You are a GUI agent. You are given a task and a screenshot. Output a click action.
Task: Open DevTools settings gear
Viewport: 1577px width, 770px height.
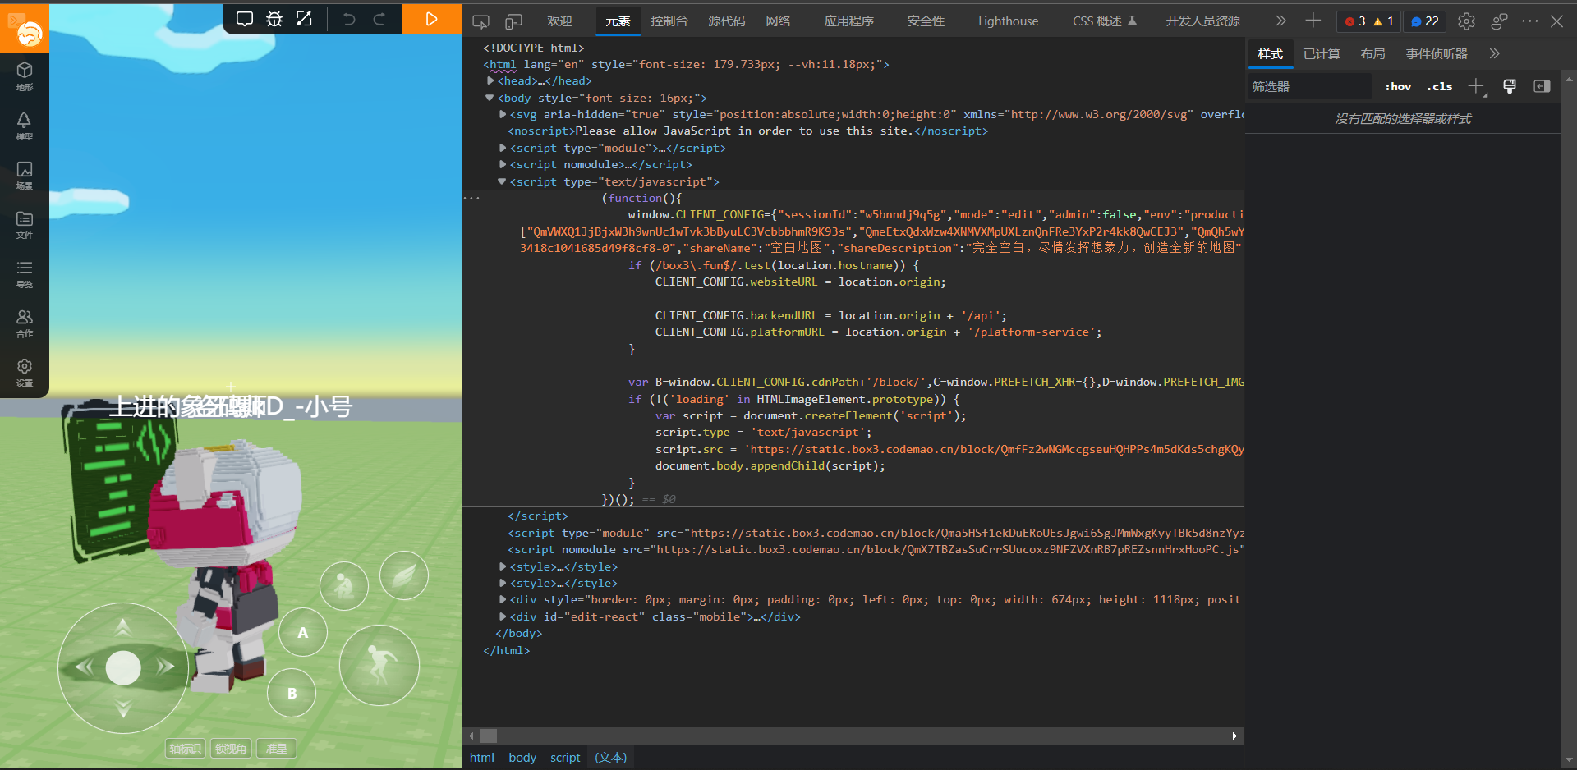pos(1466,21)
